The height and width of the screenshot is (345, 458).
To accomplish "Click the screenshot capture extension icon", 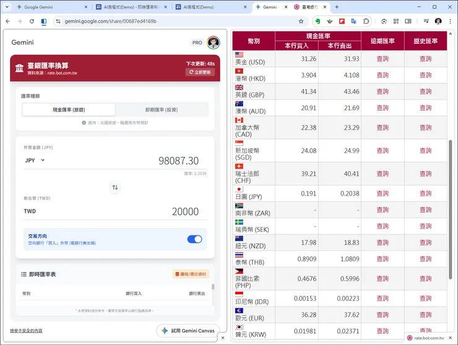I will pos(384,21).
